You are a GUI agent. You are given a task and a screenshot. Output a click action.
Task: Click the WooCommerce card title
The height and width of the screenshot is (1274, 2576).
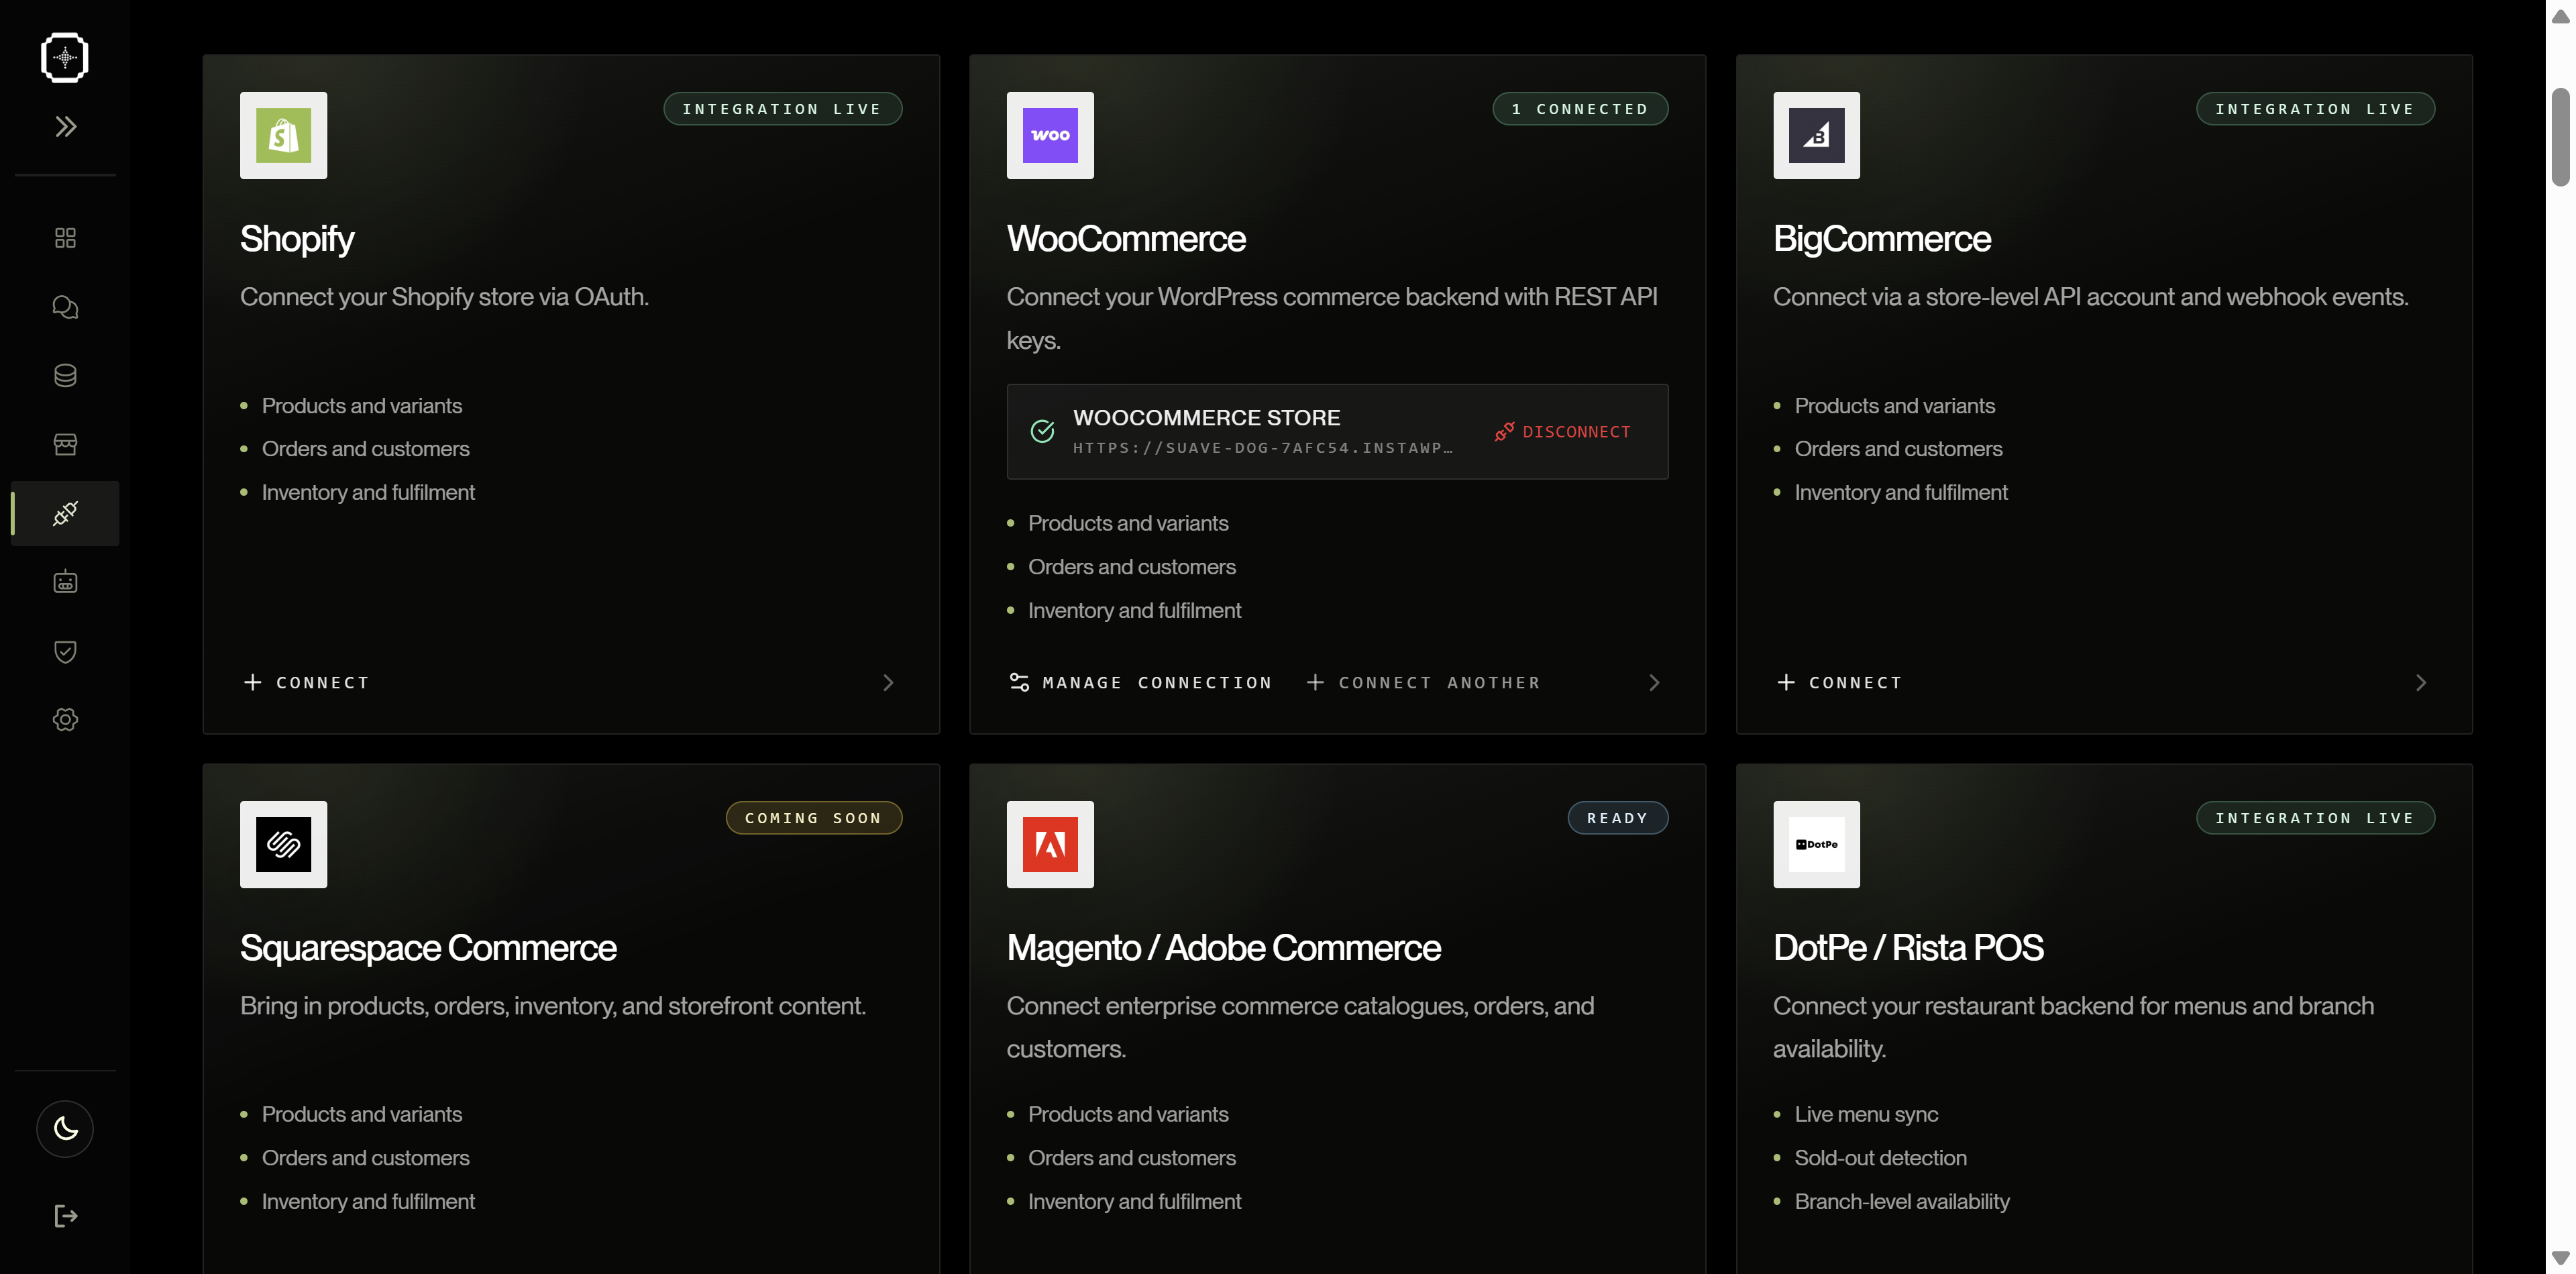click(x=1126, y=239)
